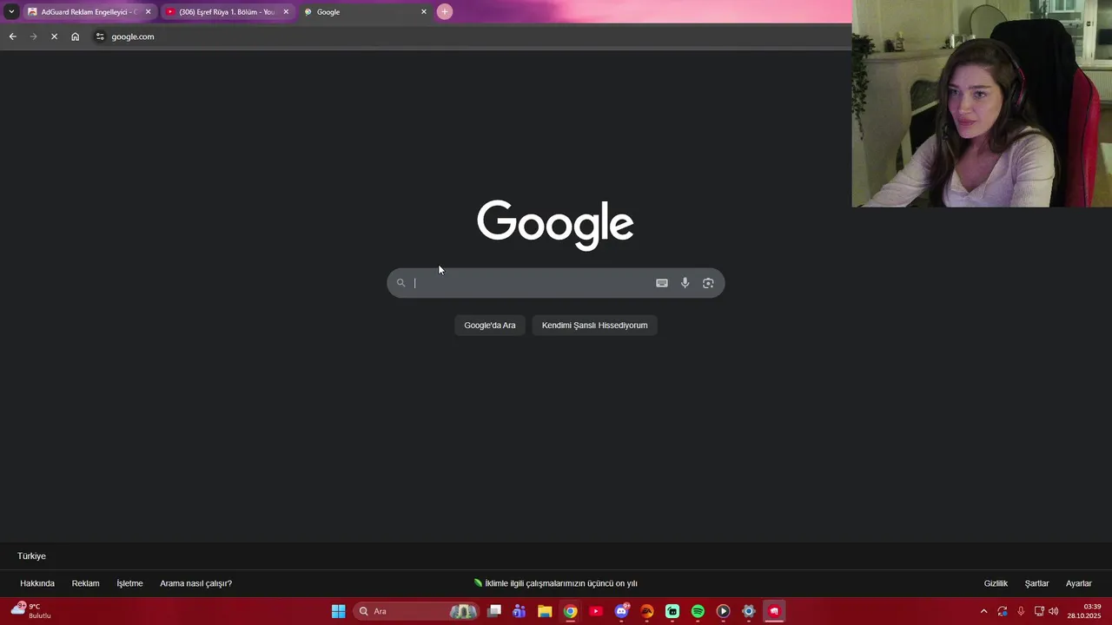The height and width of the screenshot is (625, 1112).
Task: Open the clock showing 03:39 28.10.2025
Action: pos(1084,611)
